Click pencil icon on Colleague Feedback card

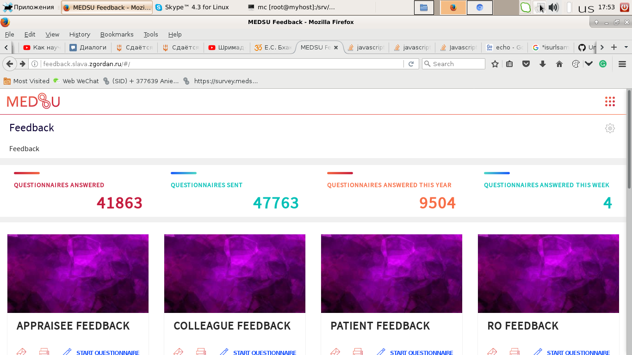click(224, 352)
